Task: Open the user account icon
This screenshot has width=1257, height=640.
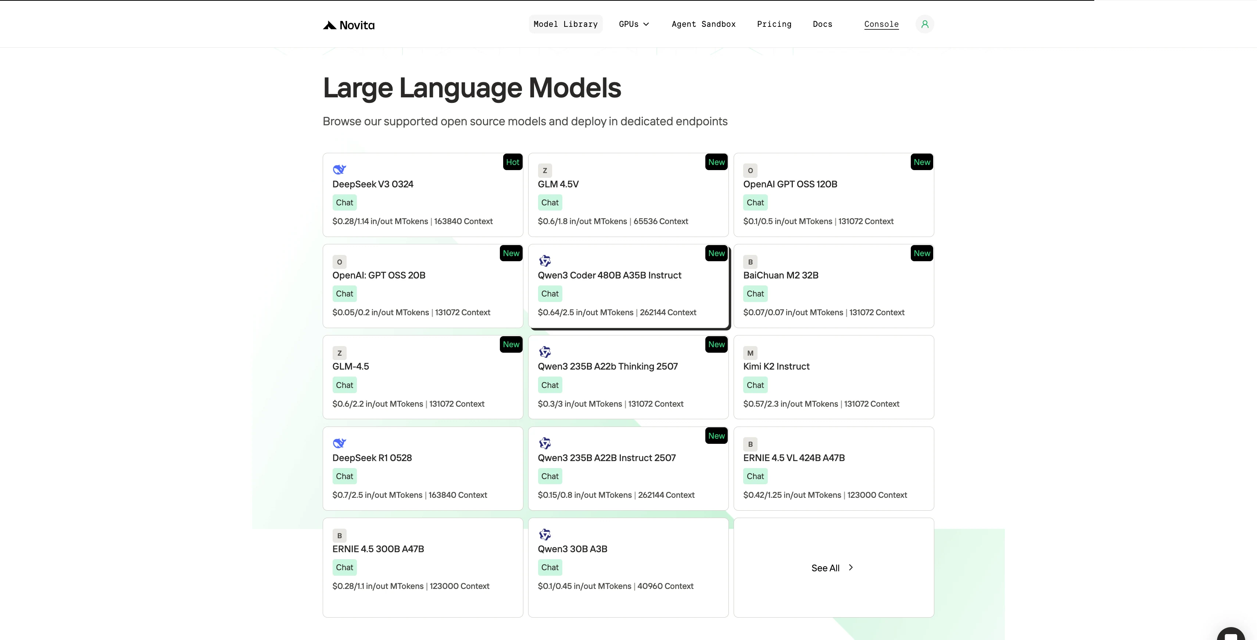Action: pos(924,24)
